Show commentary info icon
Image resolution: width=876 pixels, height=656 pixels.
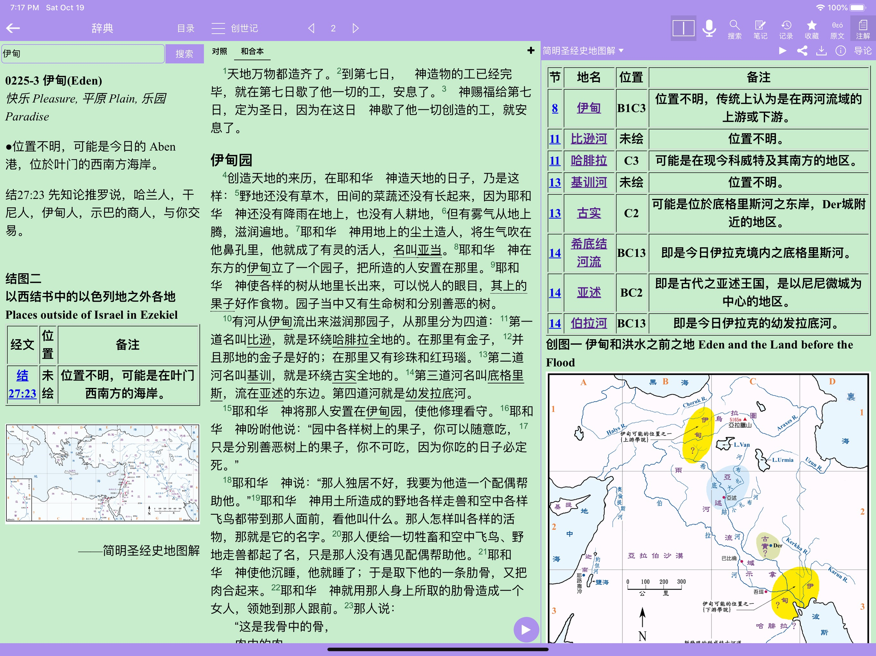(x=840, y=51)
